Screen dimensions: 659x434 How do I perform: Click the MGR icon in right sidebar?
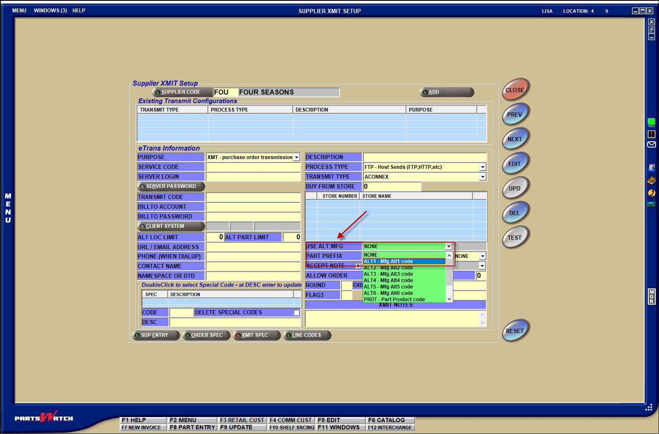651,297
